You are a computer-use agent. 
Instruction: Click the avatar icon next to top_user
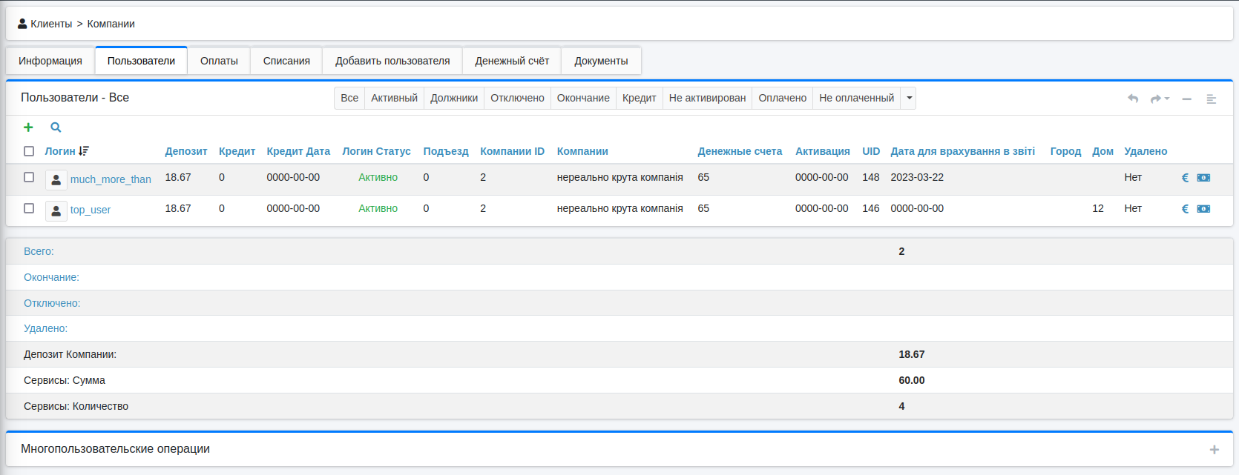56,211
